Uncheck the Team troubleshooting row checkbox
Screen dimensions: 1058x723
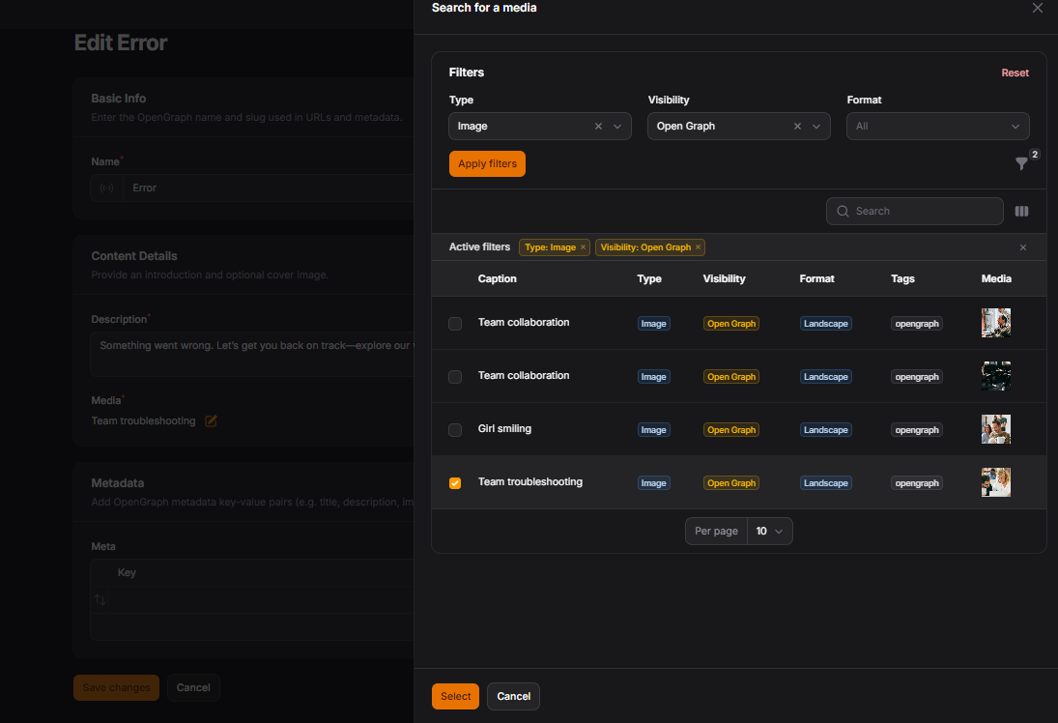click(x=455, y=483)
